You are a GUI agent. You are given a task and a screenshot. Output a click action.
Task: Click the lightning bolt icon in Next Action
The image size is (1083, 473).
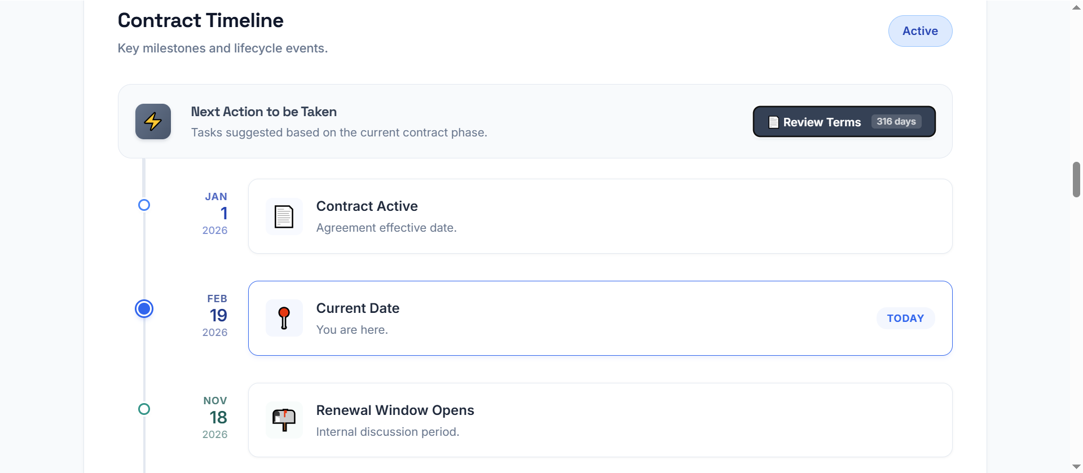click(153, 121)
